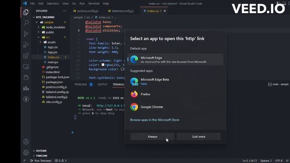Choose Google Chrome to open the link
The height and width of the screenshot is (163, 290).
(175, 107)
